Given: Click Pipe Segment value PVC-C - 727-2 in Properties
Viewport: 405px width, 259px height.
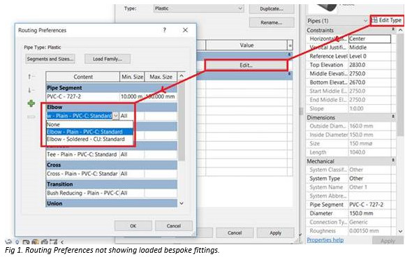Looking at the screenshot, I should (369, 205).
